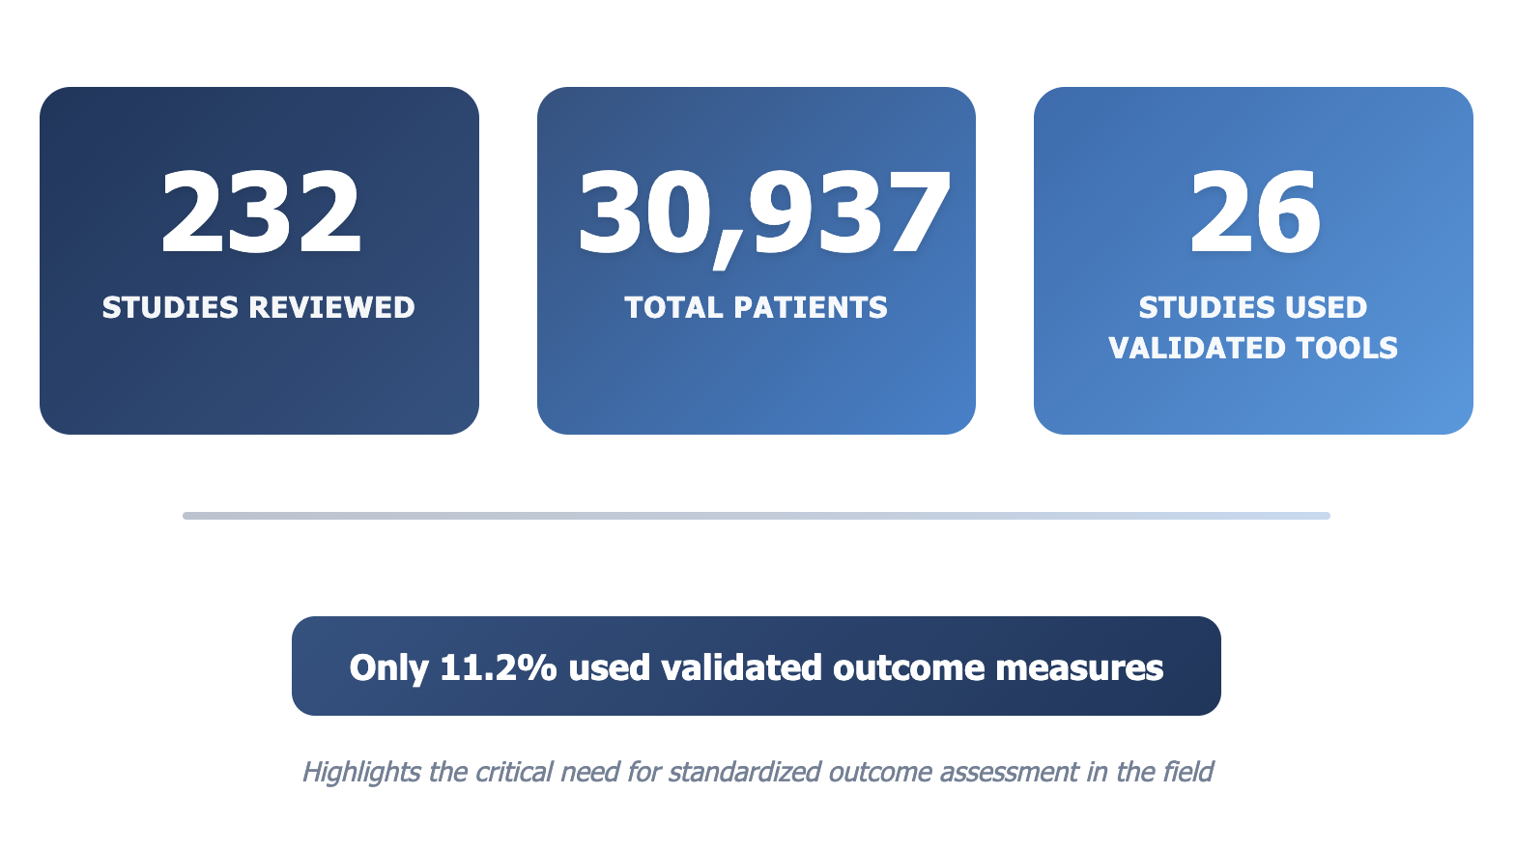Viewport: 1515px width, 850px height.
Task: Click empty area below STUDIES REVIEWED label
Action: (259, 382)
